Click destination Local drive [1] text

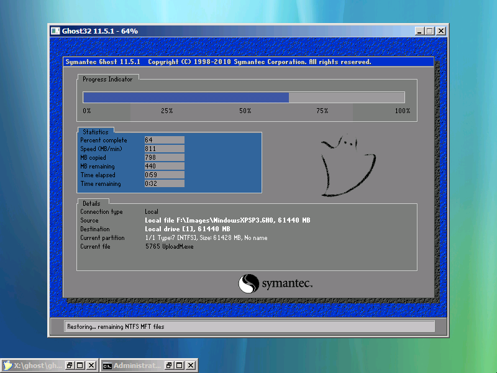[x=188, y=229]
